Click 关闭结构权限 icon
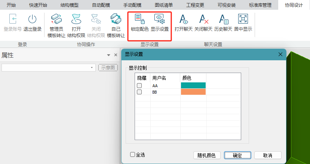 point(96,19)
